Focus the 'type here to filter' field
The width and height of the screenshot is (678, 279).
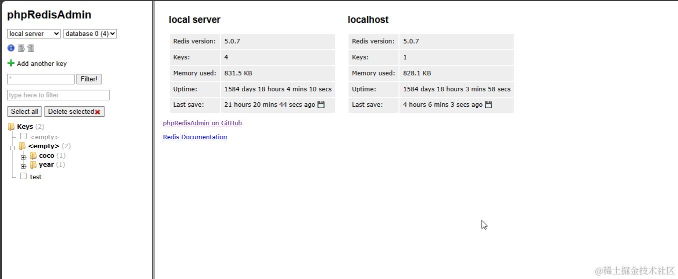(58, 95)
